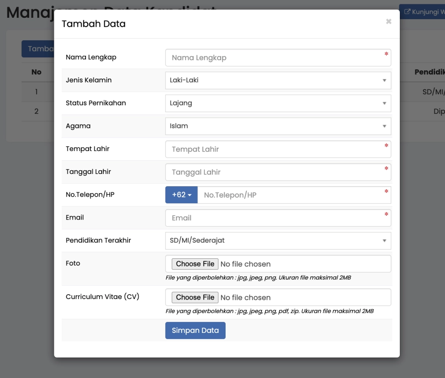Open the +62 country code selector
The height and width of the screenshot is (378, 445).
click(181, 195)
